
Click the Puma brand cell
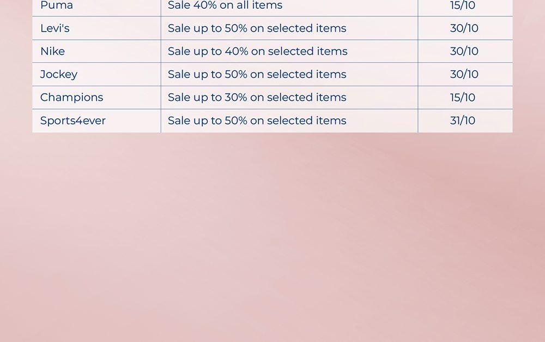(57, 6)
